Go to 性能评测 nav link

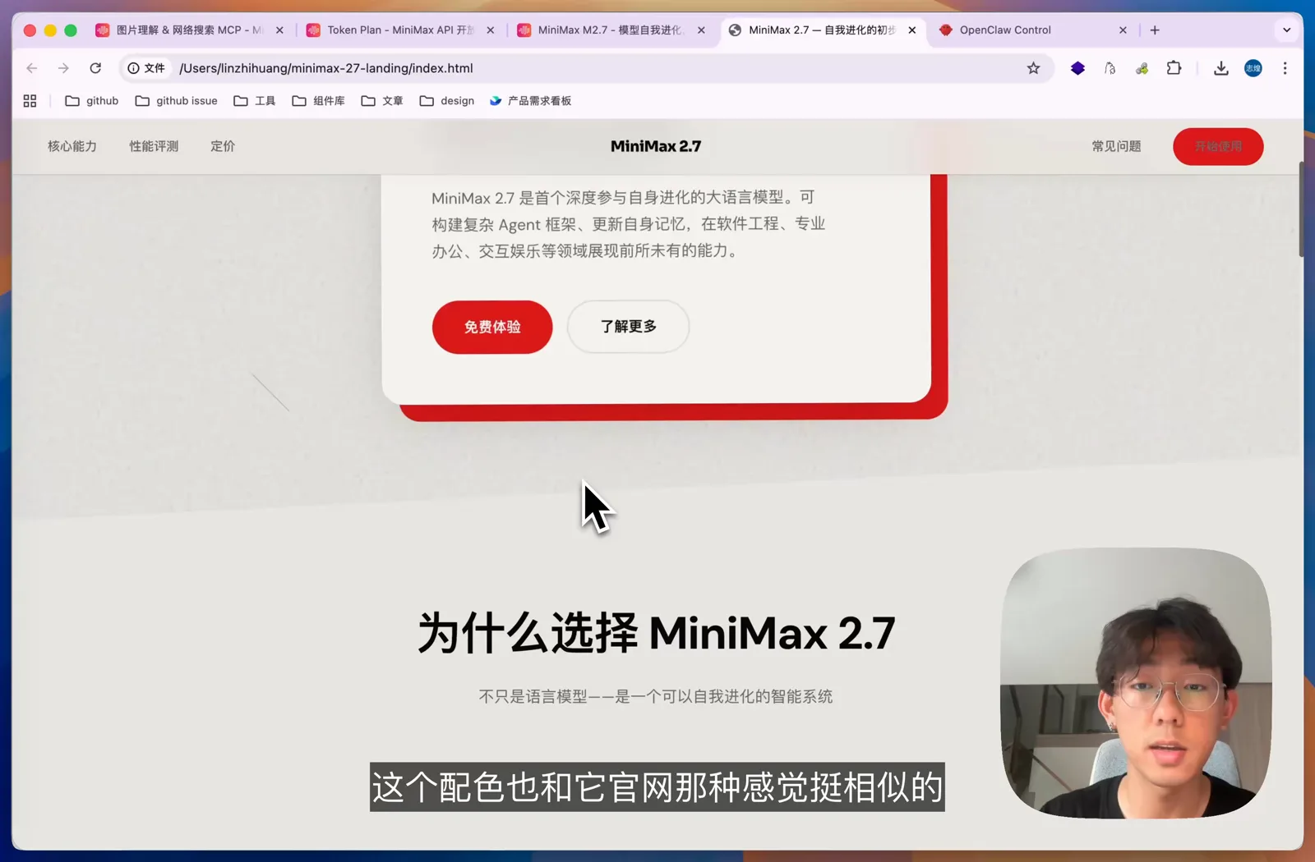coord(154,146)
